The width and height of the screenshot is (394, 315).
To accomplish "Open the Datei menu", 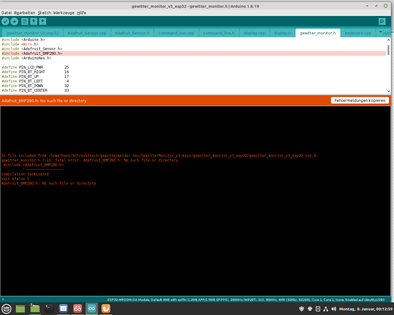I will (x=6, y=13).
